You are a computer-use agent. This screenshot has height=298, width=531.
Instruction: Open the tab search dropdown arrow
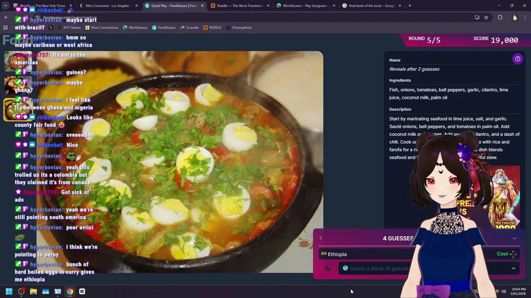pyautogui.click(x=5, y=6)
